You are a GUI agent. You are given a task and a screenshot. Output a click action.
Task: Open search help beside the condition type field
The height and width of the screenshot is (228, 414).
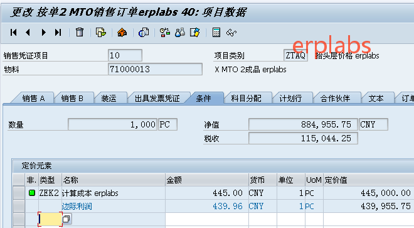pyautogui.click(x=66, y=219)
